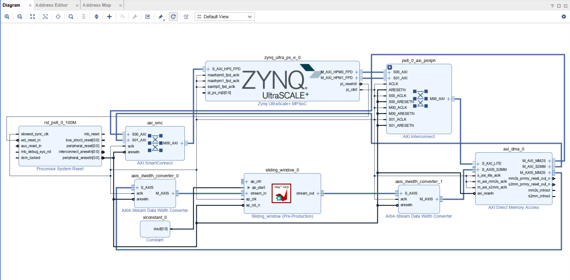Click the peripheral_aresetn[0:0] pin
The height and width of the screenshot is (280, 570).
[81, 158]
